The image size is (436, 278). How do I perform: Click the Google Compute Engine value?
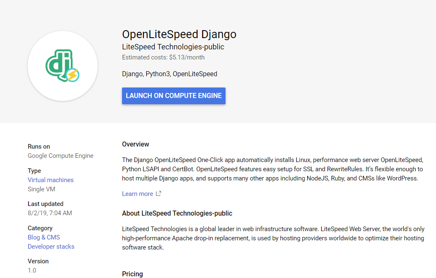click(61, 156)
